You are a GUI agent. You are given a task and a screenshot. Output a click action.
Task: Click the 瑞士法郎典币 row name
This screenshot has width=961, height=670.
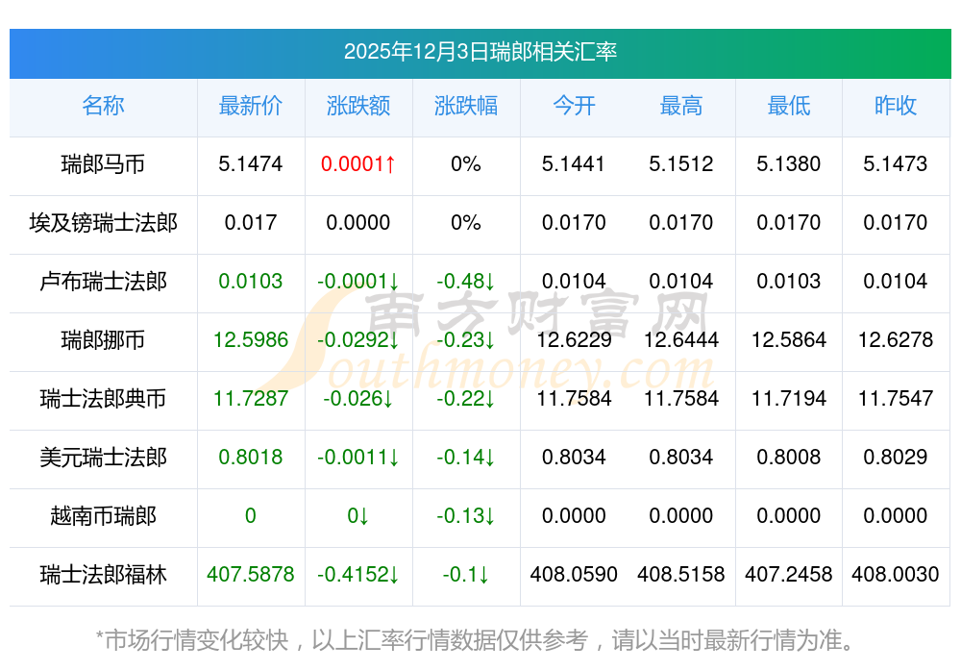click(x=103, y=399)
